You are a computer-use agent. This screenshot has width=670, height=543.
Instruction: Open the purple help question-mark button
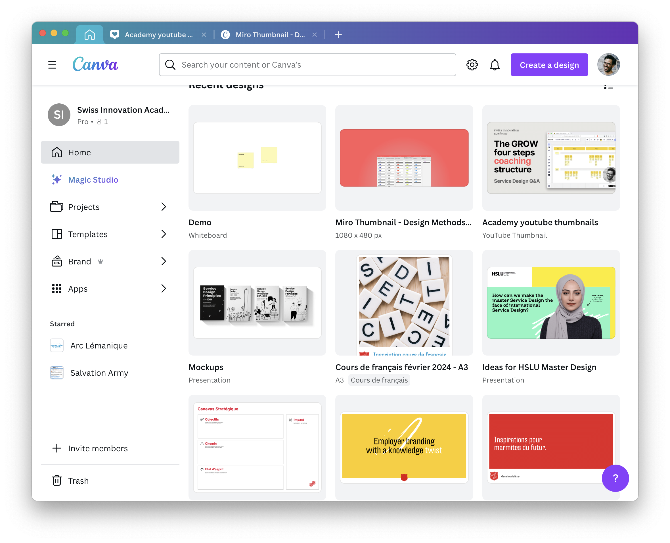pyautogui.click(x=615, y=478)
